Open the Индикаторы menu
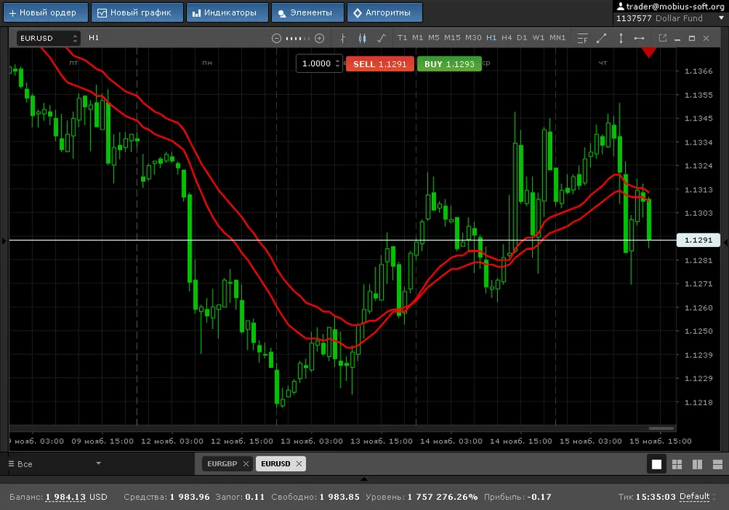This screenshot has width=729, height=510. point(227,12)
